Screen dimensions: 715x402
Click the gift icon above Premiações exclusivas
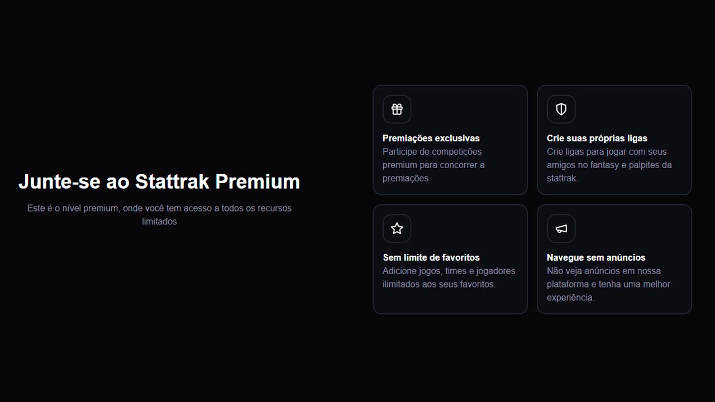coord(397,109)
